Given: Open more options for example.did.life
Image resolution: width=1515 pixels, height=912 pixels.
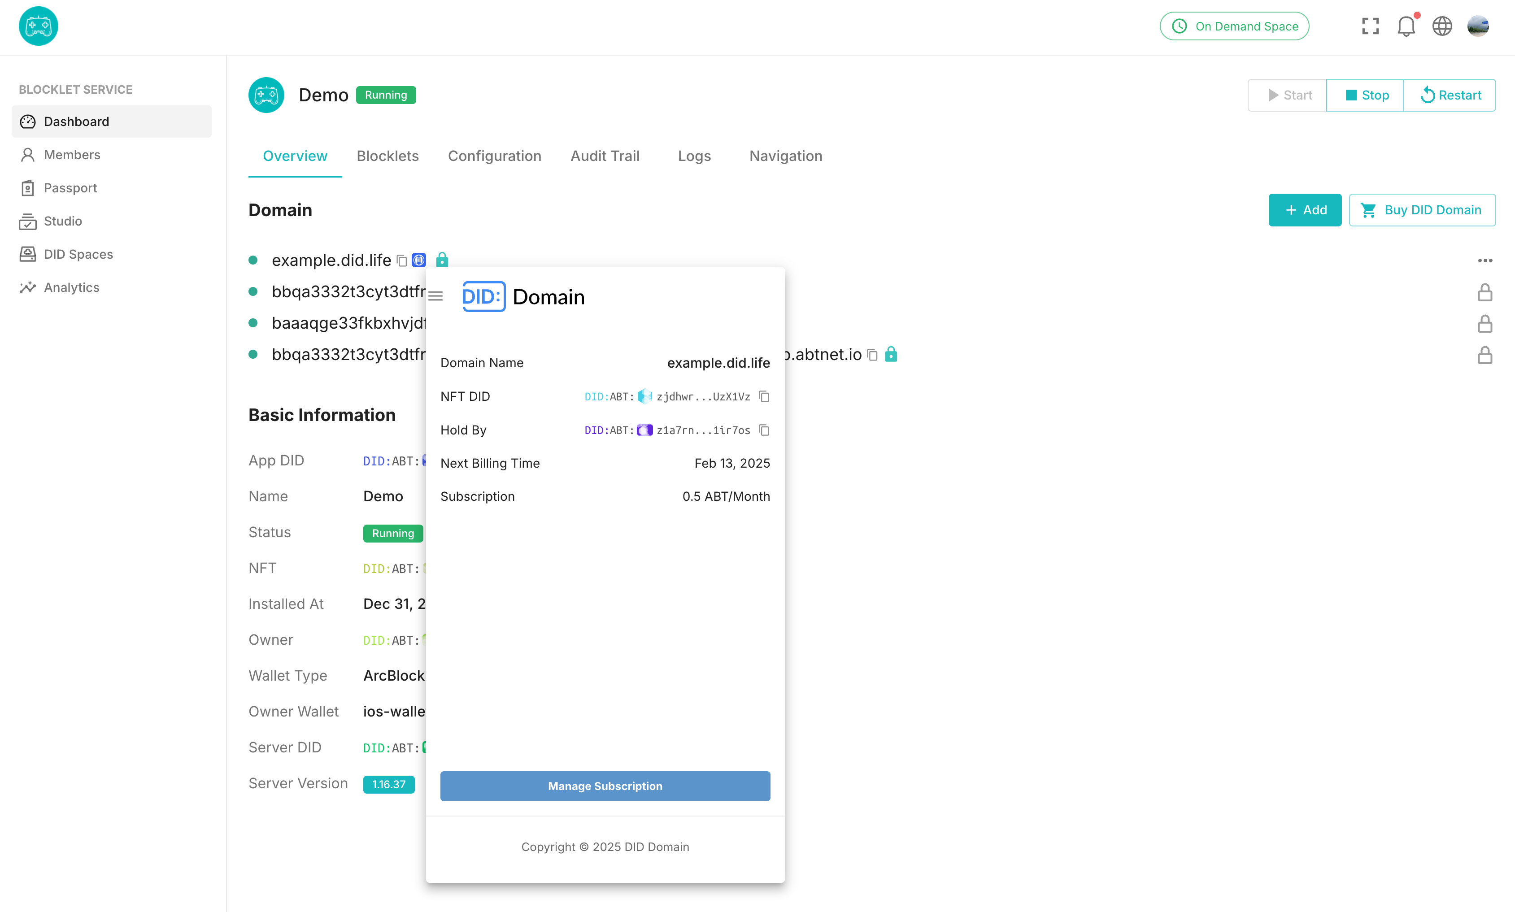Looking at the screenshot, I should point(1485,261).
